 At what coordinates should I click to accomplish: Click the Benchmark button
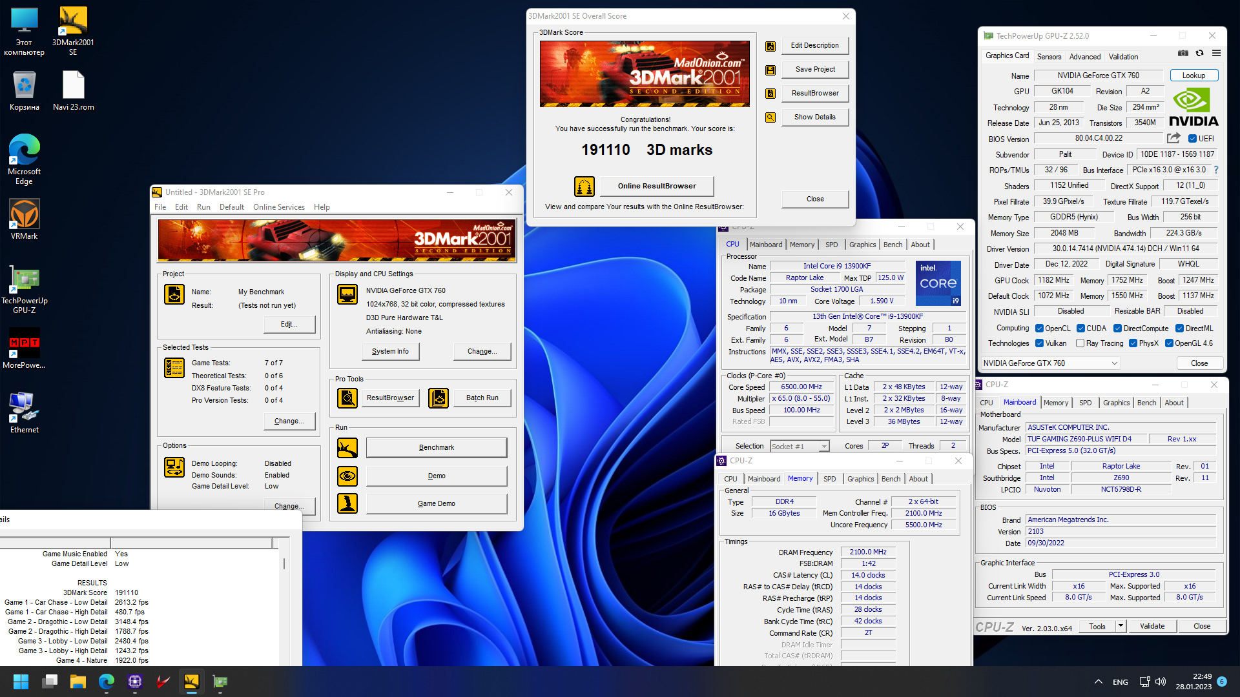click(x=437, y=447)
